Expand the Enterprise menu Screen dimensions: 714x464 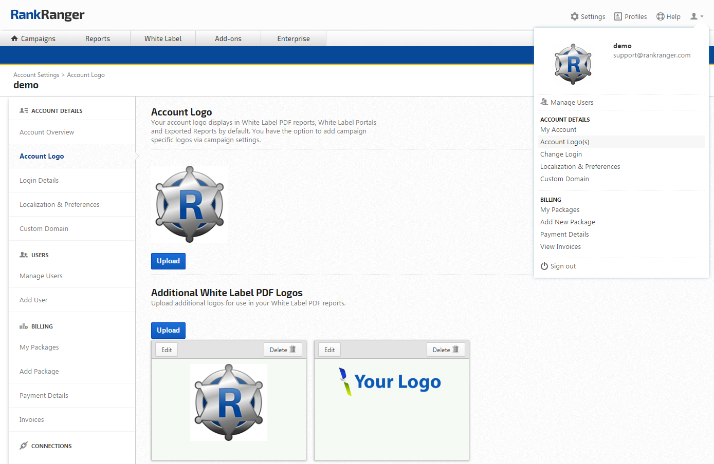pos(294,38)
